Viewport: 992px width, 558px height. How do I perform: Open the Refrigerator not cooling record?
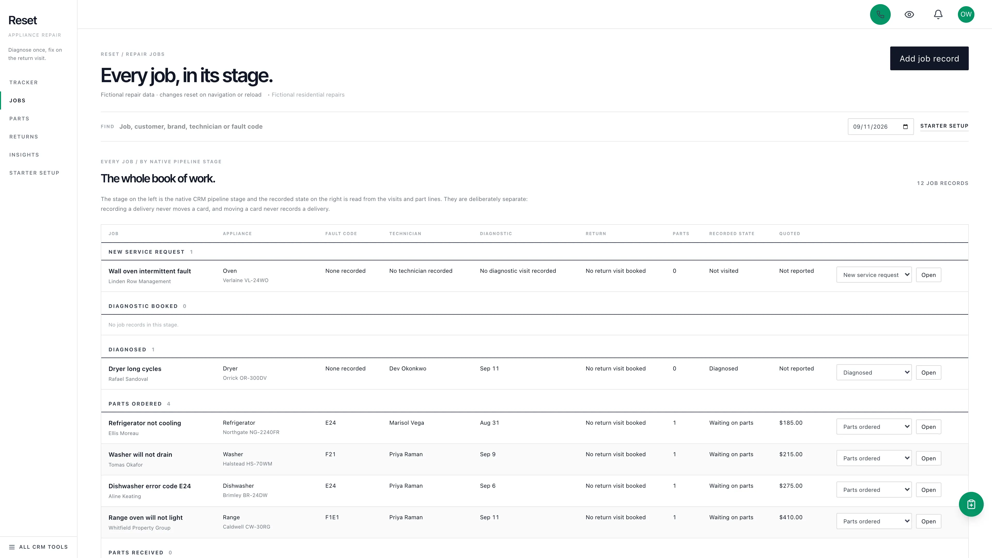[x=928, y=427]
